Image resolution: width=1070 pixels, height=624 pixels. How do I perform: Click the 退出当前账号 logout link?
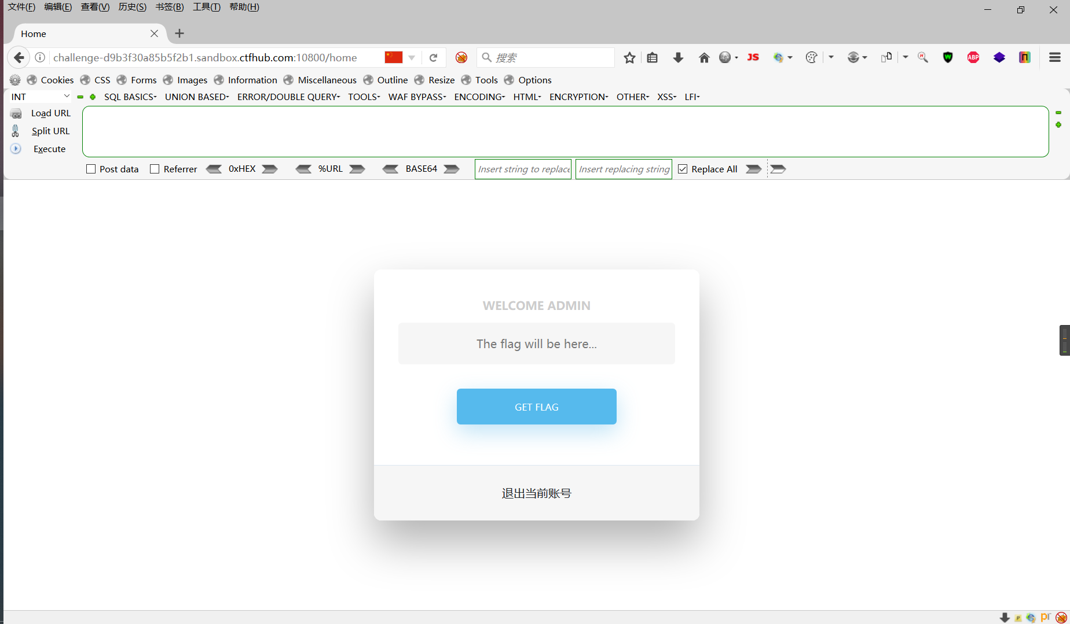click(x=536, y=493)
